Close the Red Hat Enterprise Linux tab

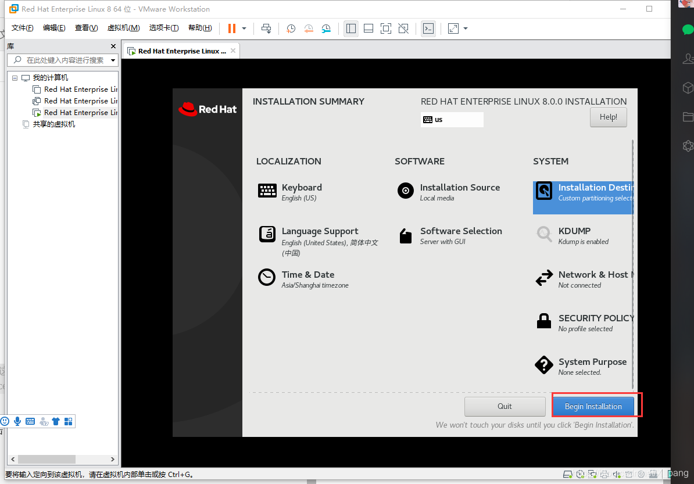[x=233, y=51]
